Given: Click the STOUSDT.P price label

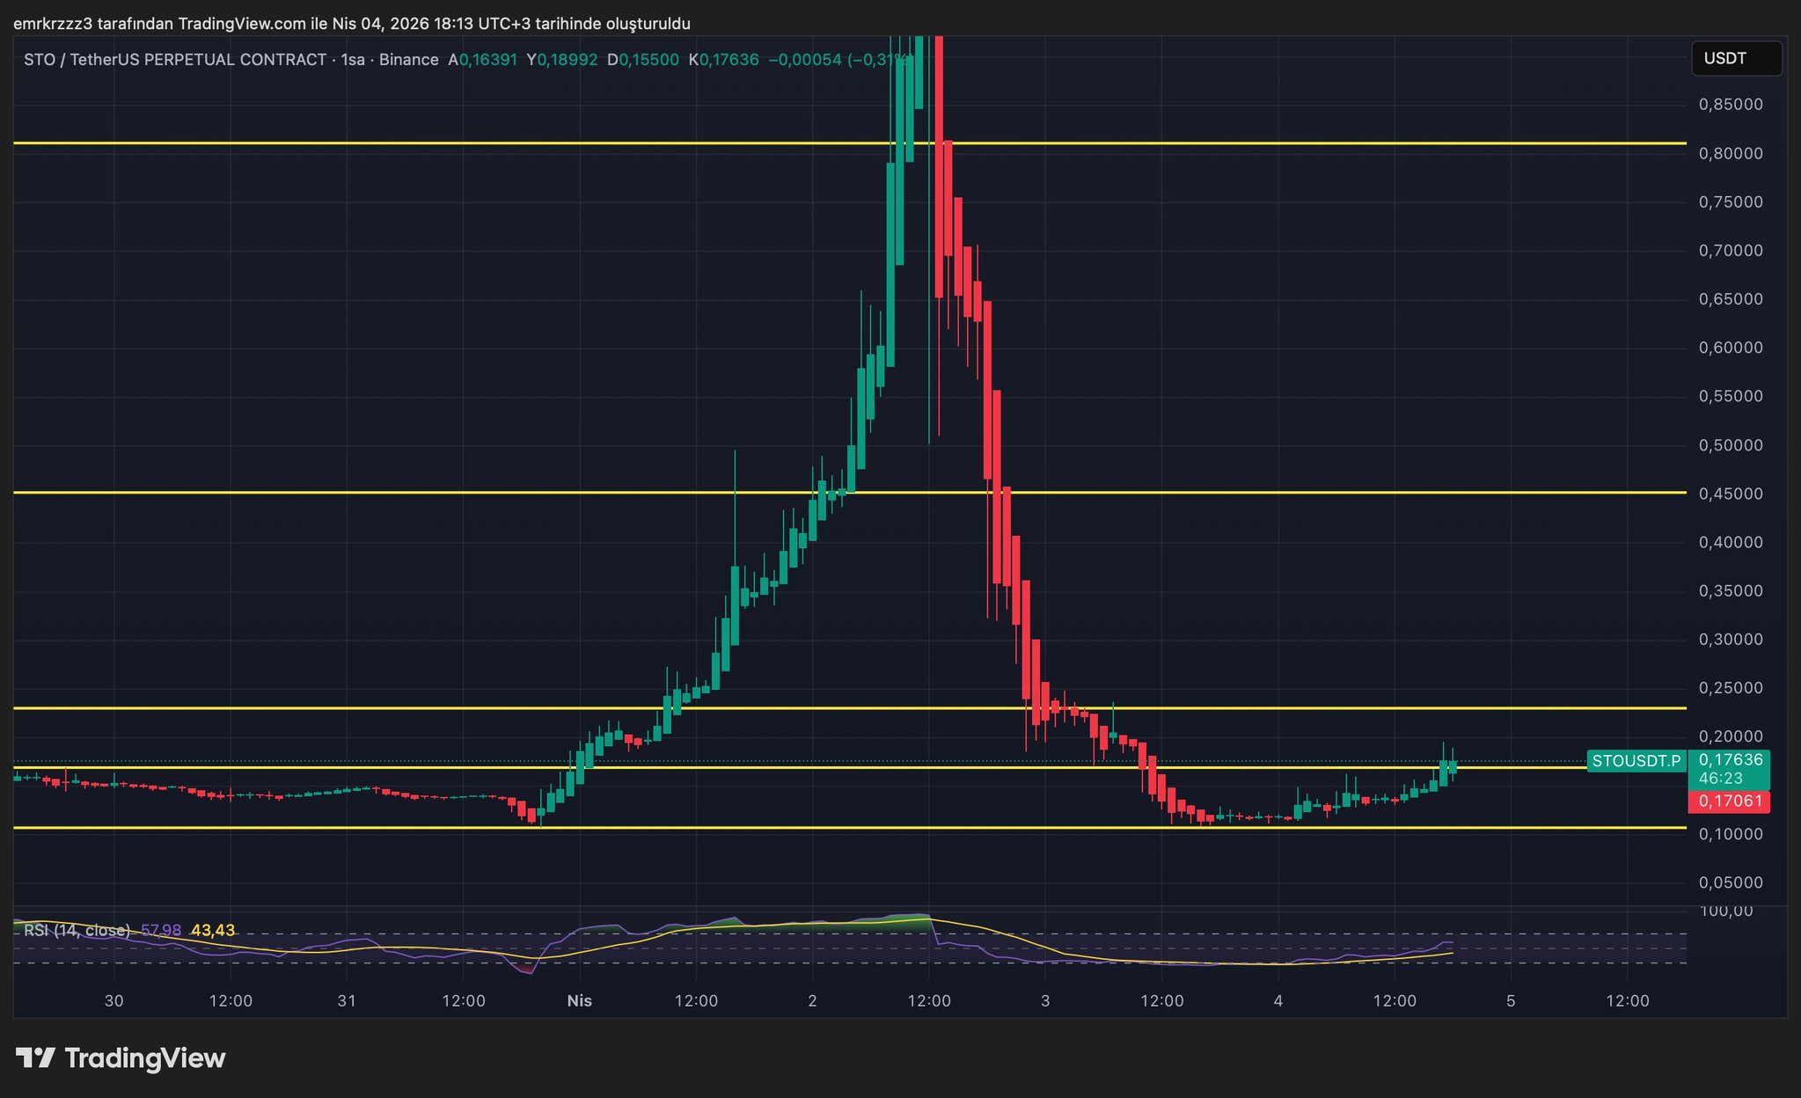Looking at the screenshot, I should (1636, 761).
